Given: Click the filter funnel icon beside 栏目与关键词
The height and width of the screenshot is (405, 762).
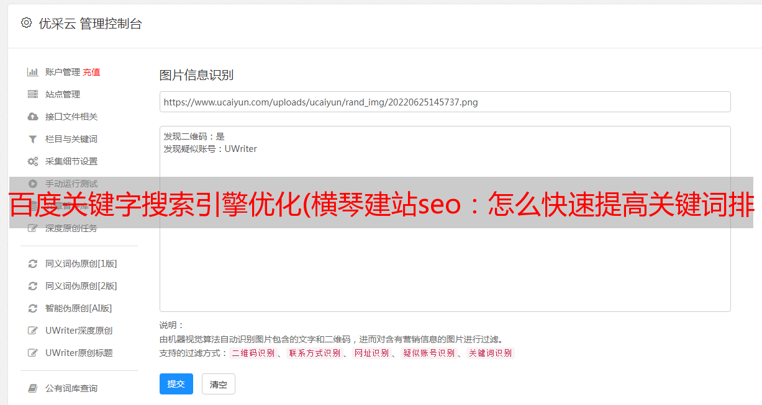Looking at the screenshot, I should 33,139.
